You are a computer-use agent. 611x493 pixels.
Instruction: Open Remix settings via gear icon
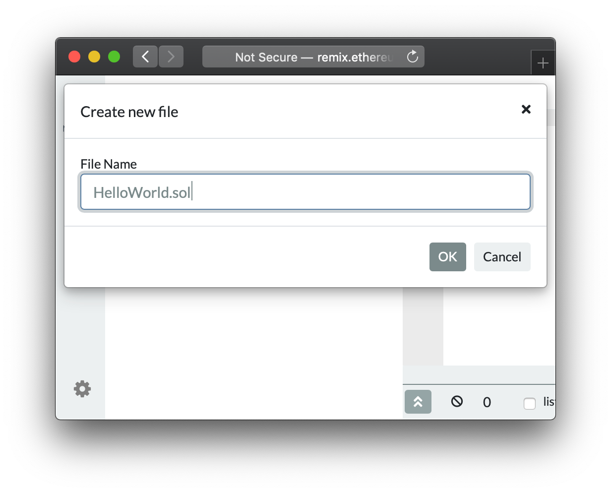point(82,389)
